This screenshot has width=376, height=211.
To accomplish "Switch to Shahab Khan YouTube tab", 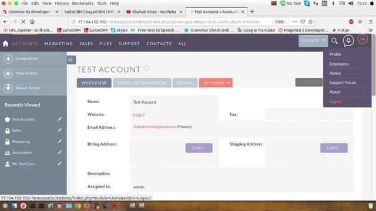I will [x=154, y=12].
